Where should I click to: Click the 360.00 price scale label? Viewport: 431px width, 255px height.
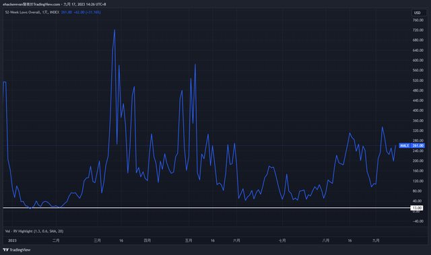pos(418,120)
